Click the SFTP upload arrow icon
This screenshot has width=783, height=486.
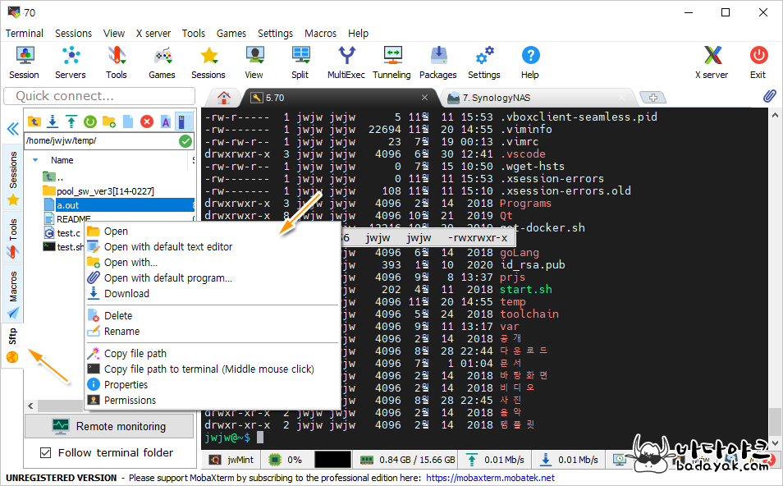(71, 121)
